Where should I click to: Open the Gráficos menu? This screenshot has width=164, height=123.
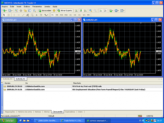click(x=27, y=7)
